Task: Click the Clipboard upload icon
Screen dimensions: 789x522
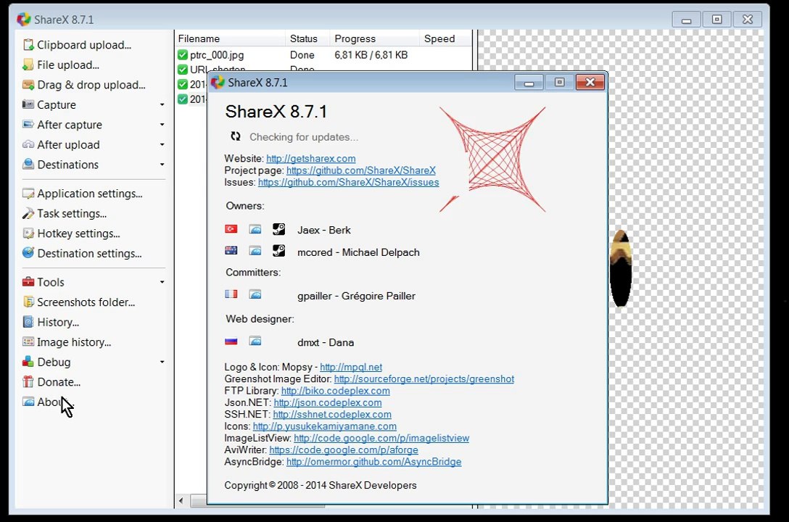Action: point(28,45)
